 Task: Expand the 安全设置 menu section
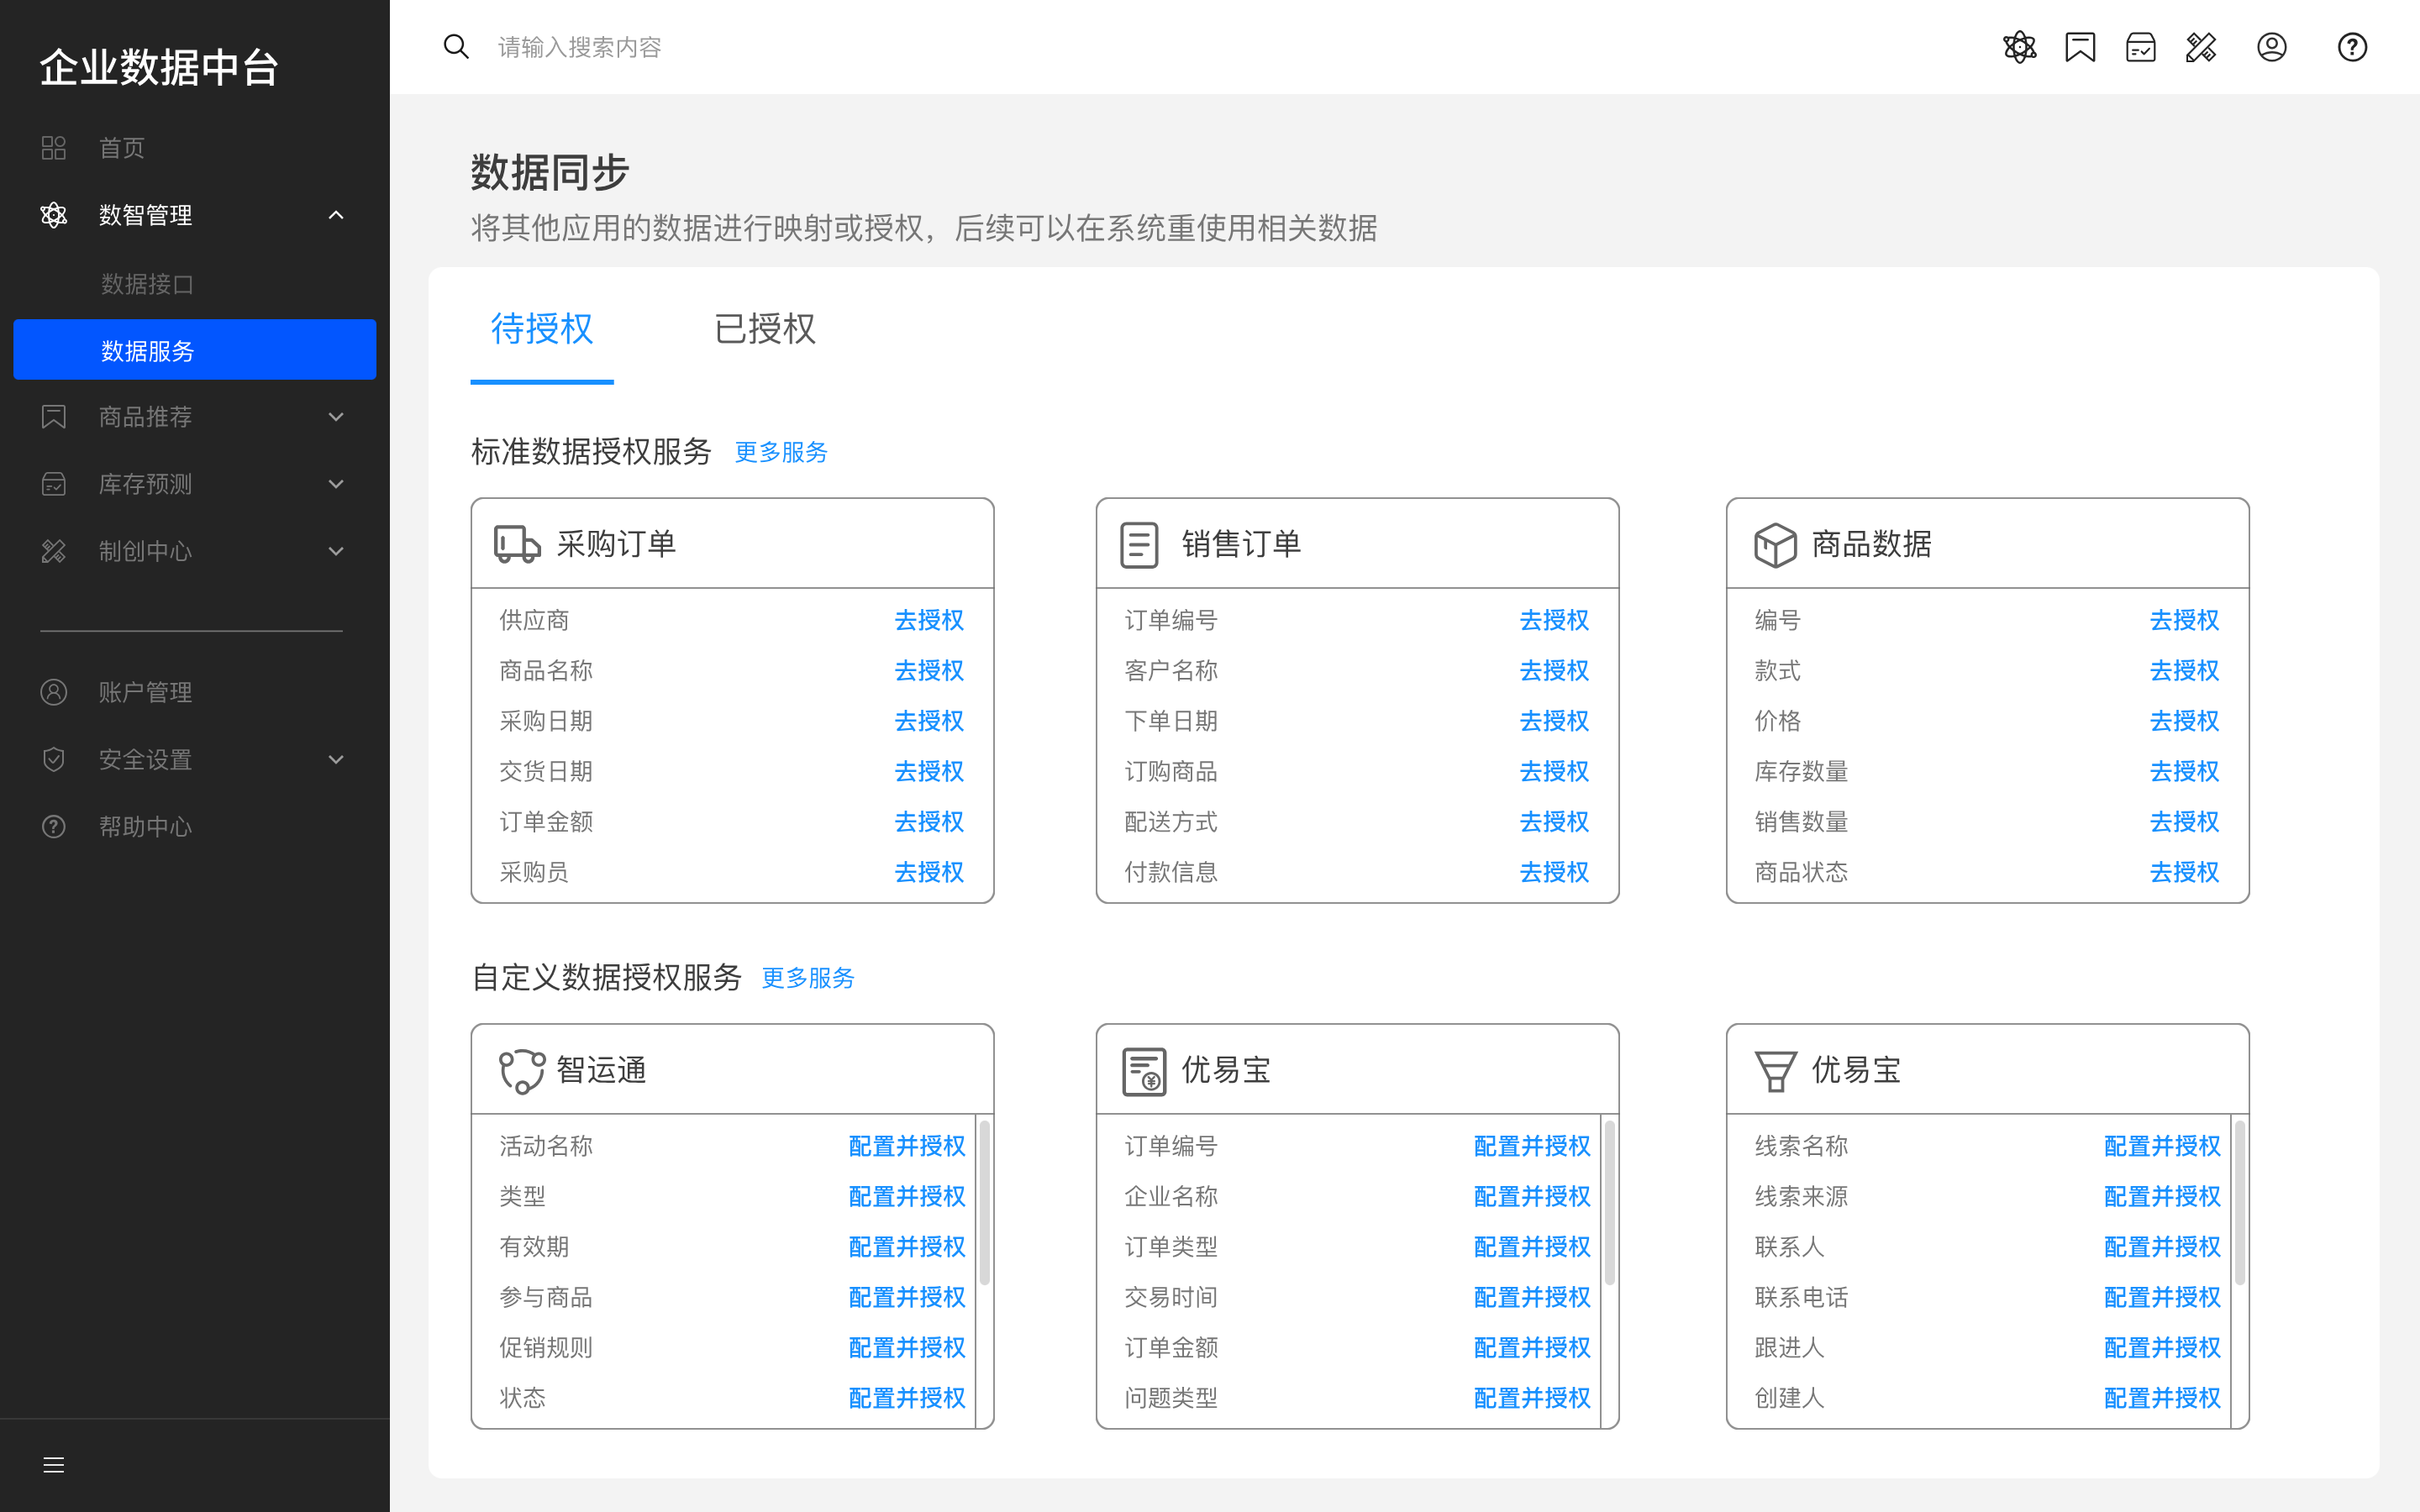coord(336,759)
